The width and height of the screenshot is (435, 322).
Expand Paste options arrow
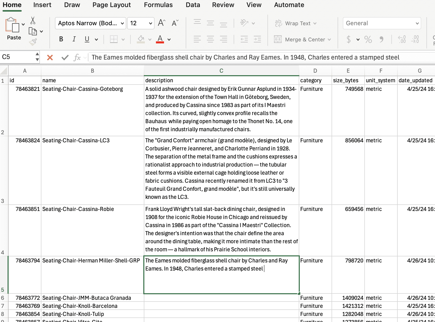click(23, 24)
